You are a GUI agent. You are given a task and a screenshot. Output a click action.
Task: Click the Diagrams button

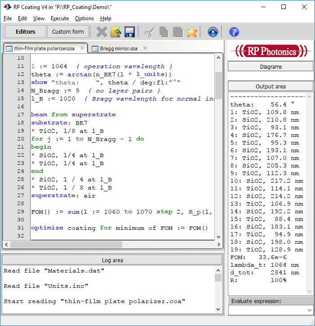coord(271,67)
